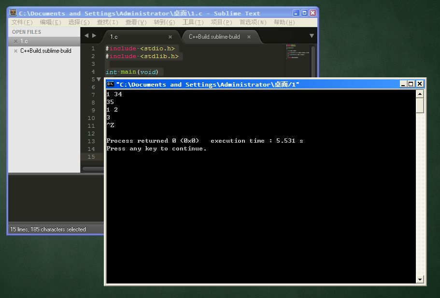Open the 查看(V) menu
This screenshot has height=298, width=440.
click(136, 22)
